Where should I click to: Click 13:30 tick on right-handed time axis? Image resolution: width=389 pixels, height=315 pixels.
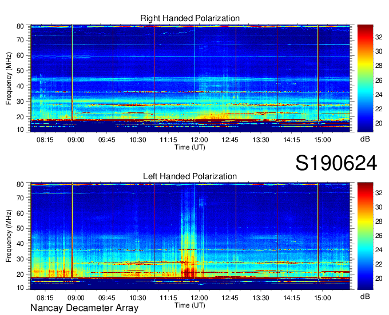[261, 140]
